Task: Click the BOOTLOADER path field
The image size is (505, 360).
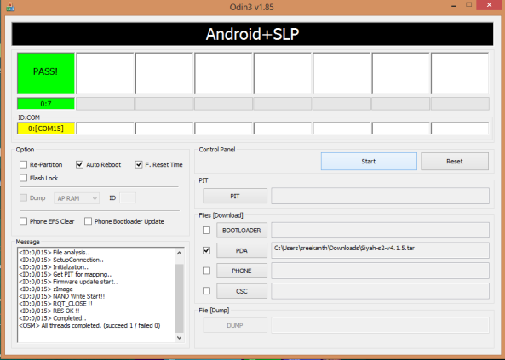Action: tap(380, 231)
